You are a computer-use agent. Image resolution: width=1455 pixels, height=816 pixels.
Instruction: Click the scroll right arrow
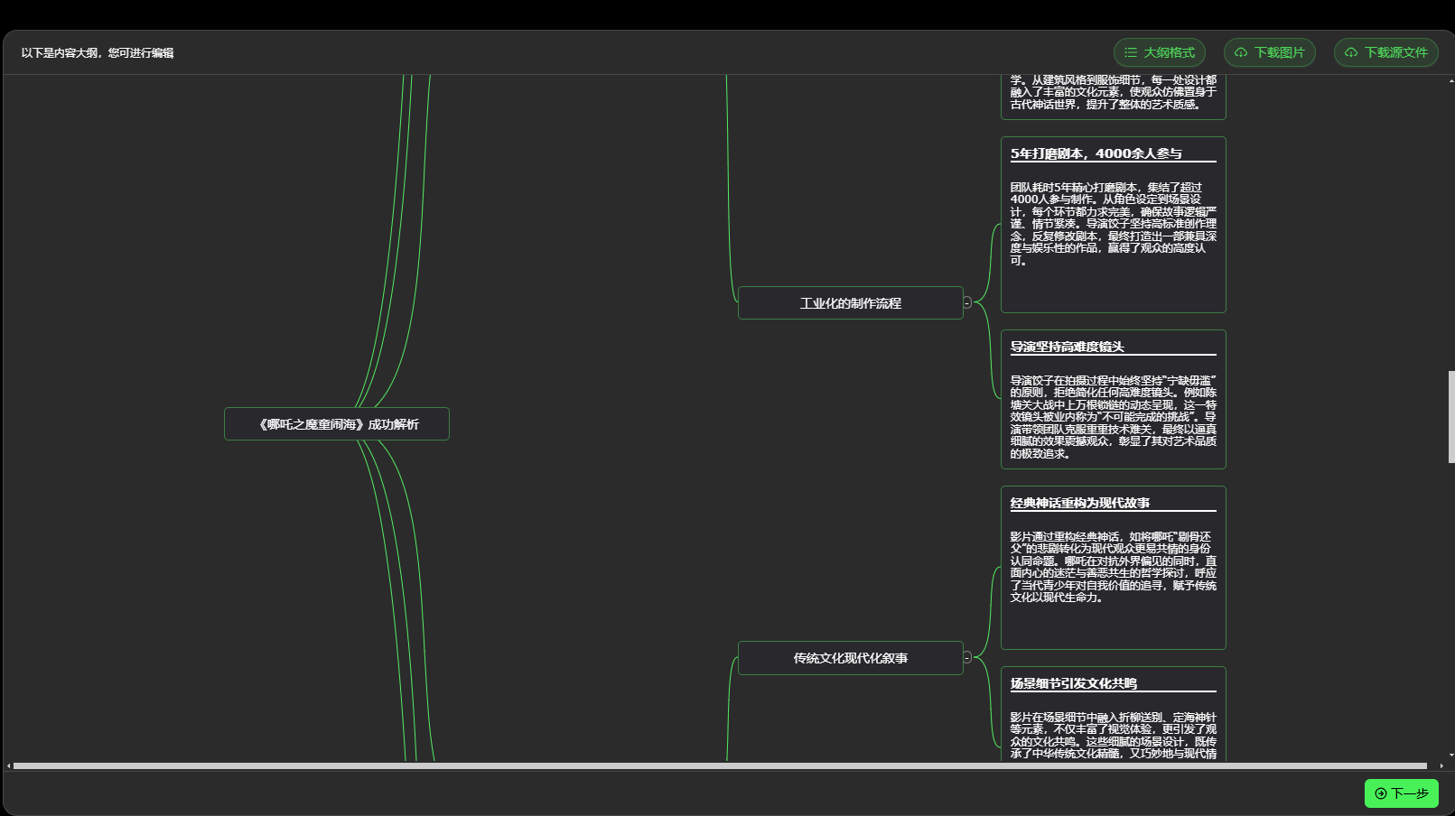(1441, 766)
